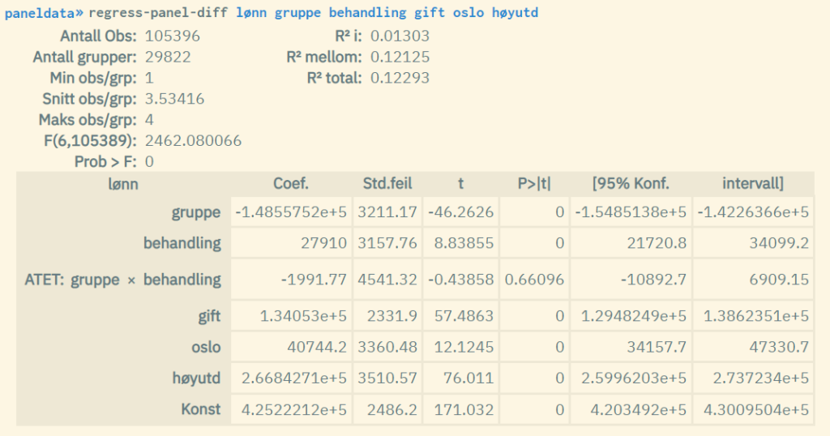Click the ATET p-value 0.66096 cell
Viewport: 830px width, 436px height.
click(x=534, y=280)
